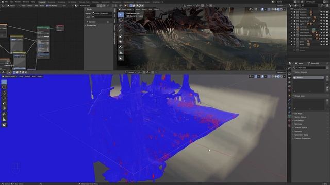Click the Name field in Node panel

pos(102,13)
